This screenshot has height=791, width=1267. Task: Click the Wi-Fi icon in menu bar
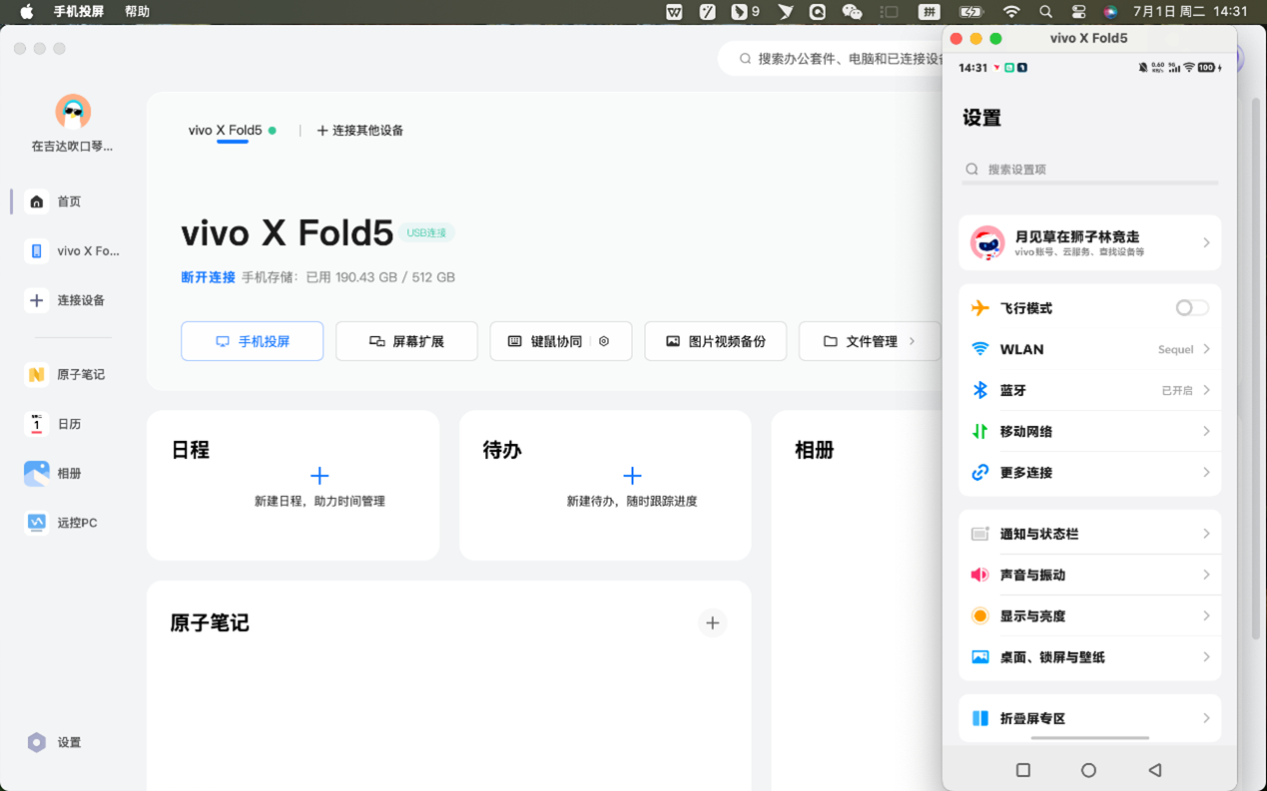(x=1011, y=12)
